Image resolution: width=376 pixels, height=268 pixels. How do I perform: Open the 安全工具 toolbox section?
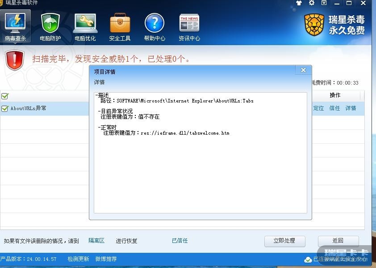point(120,27)
